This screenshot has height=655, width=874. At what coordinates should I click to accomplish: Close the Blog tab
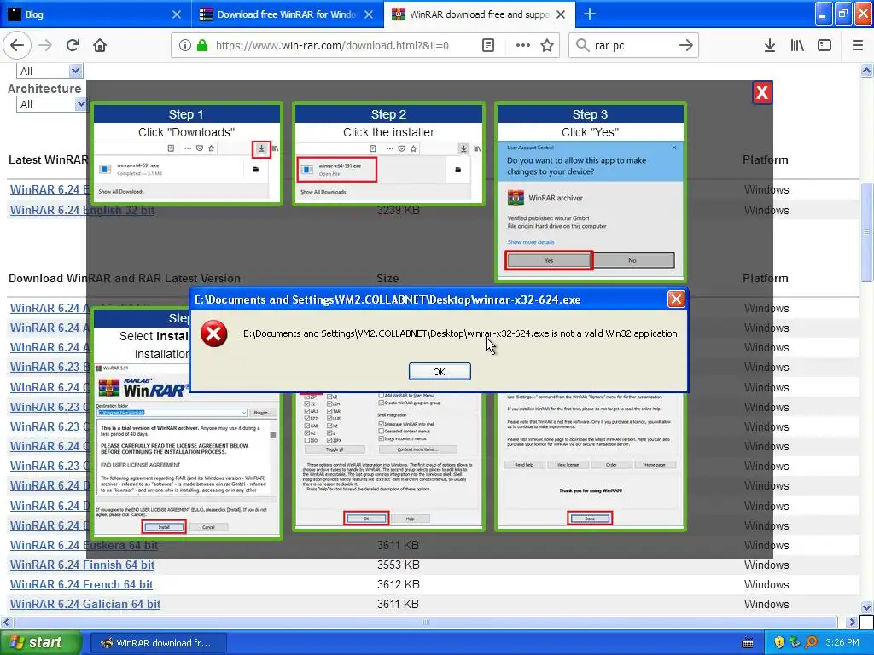click(x=176, y=14)
